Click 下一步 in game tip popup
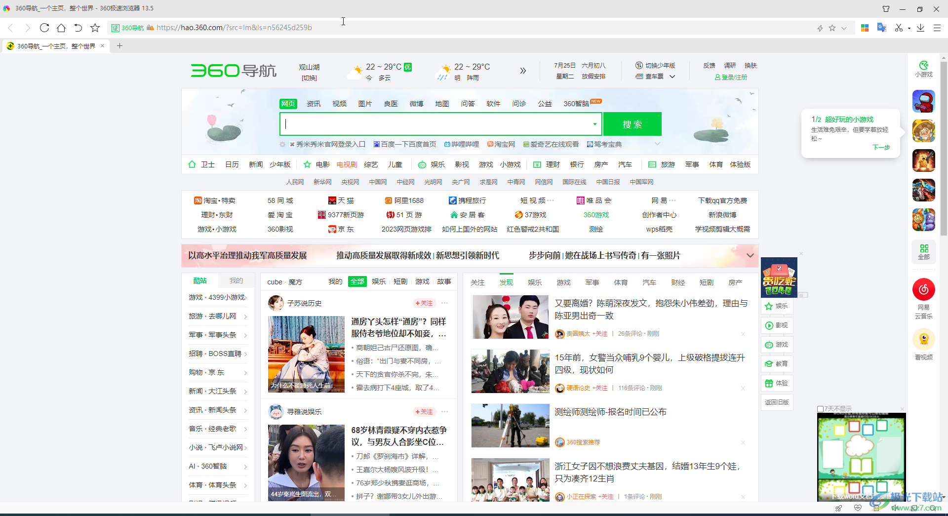The image size is (948, 516). tap(881, 147)
